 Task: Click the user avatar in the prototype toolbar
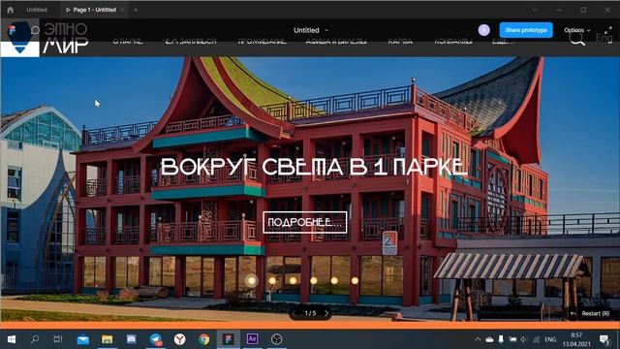point(484,30)
